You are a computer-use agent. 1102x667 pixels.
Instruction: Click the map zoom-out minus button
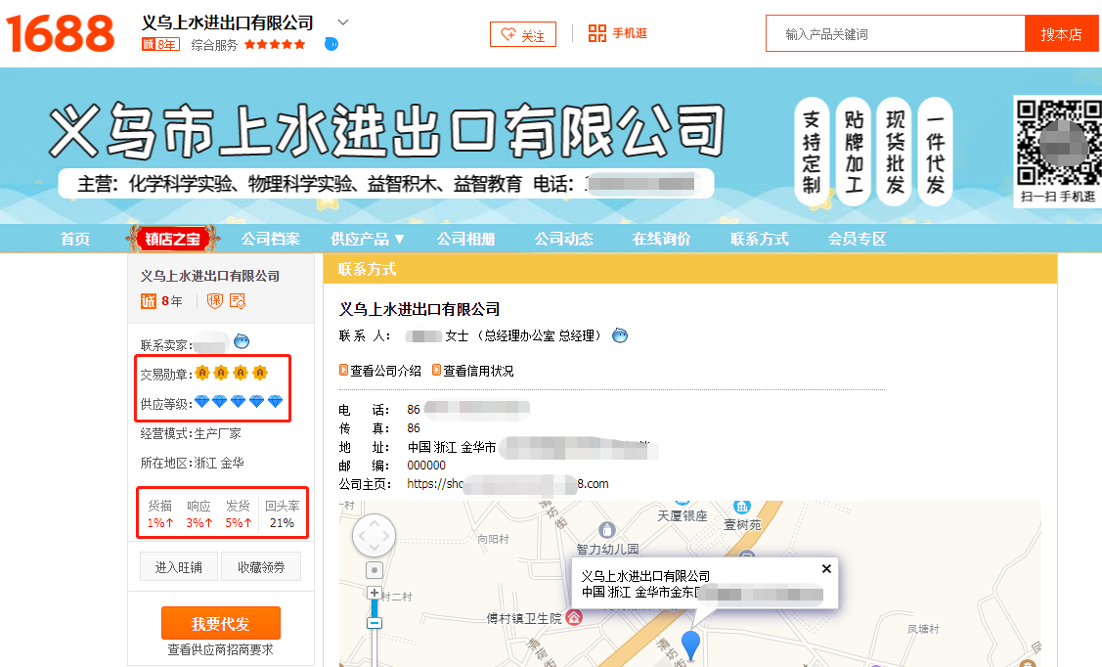(x=375, y=623)
